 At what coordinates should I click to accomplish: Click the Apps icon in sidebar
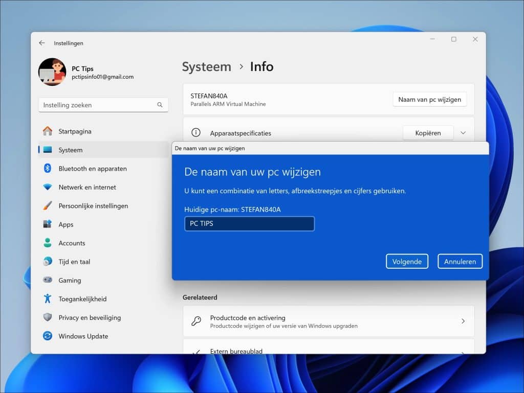[x=48, y=224]
